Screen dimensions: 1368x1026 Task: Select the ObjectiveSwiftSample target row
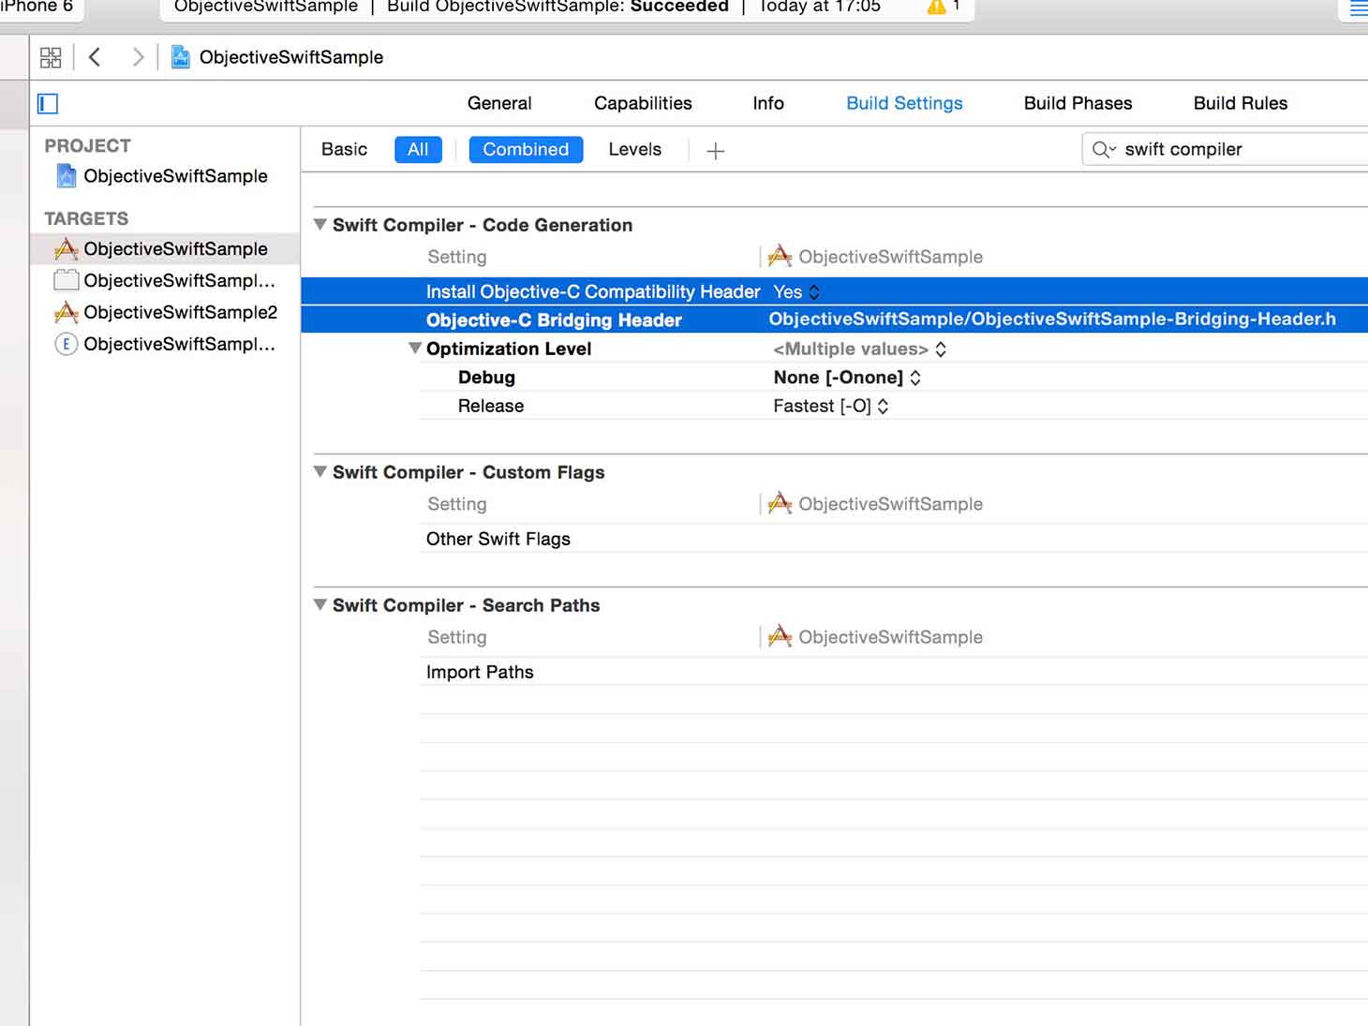165,249
